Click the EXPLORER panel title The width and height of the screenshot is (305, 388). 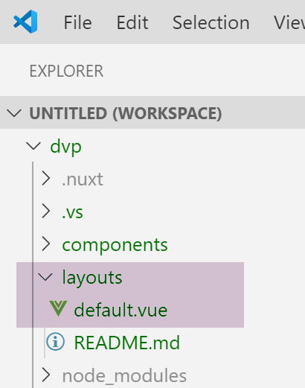66,71
